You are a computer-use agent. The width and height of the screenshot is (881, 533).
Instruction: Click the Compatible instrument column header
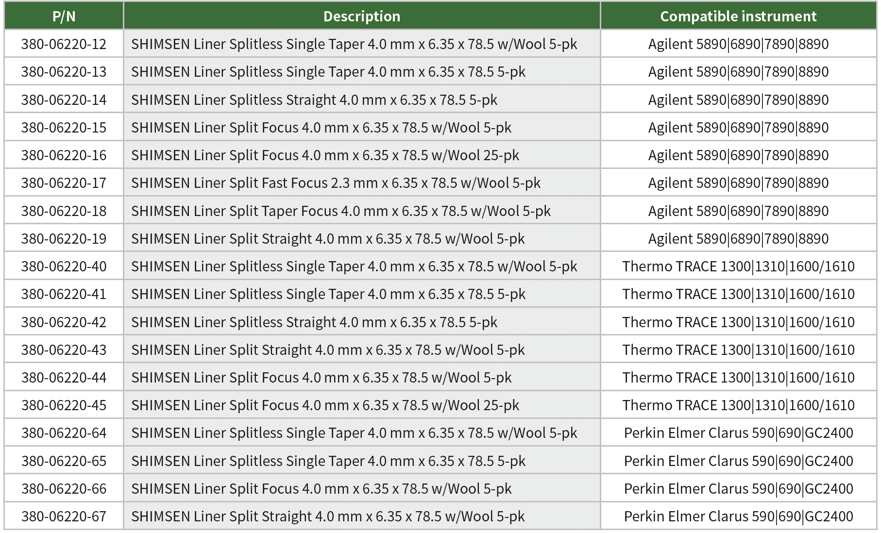point(738,17)
